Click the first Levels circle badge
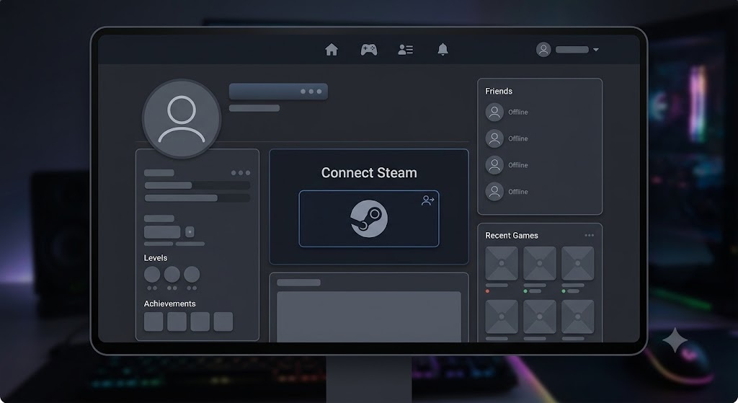Image resolution: width=738 pixels, height=403 pixels. [x=152, y=275]
